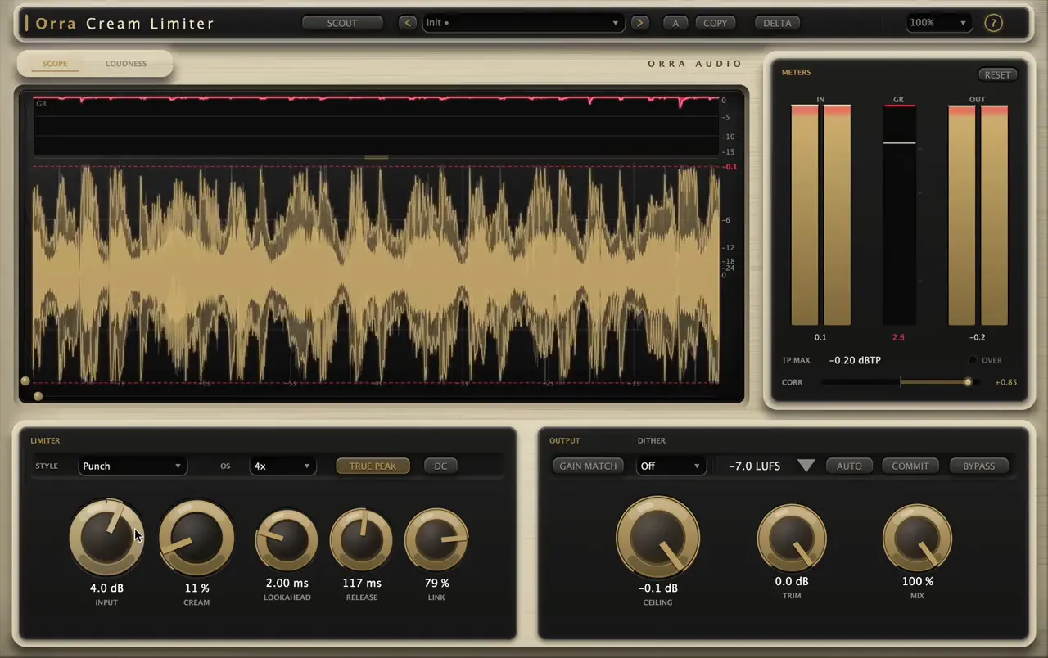
Task: Click the 100 % mix value
Action: 917,581
